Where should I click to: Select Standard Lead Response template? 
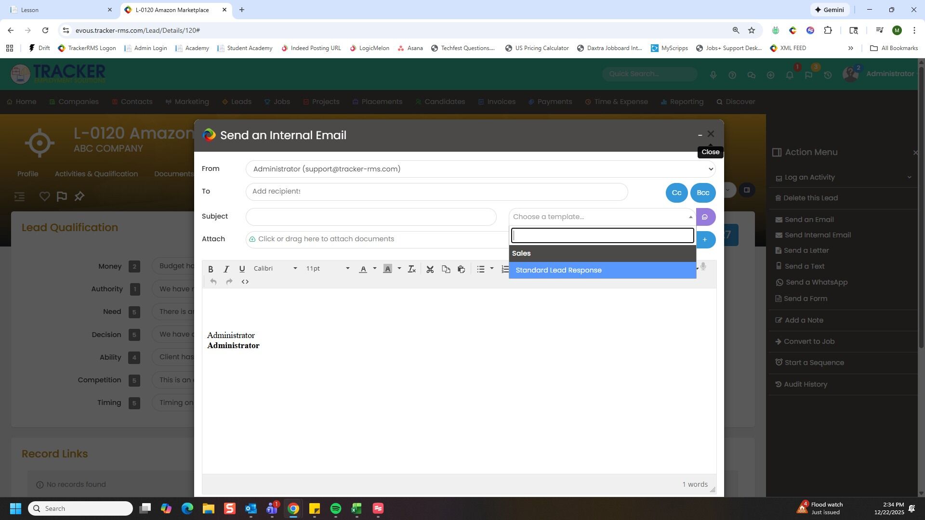pyautogui.click(x=558, y=271)
